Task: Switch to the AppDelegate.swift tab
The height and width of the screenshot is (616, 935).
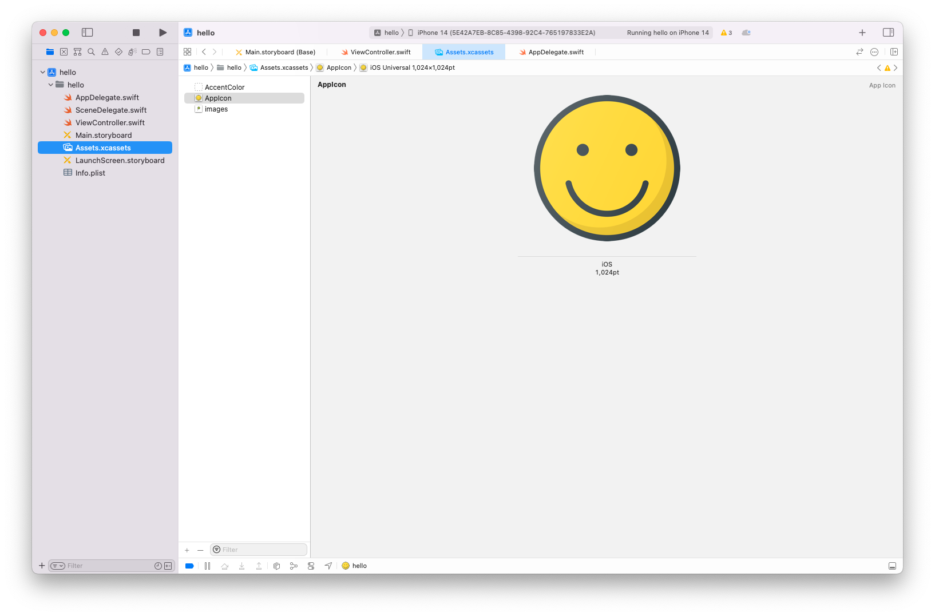Action: (552, 52)
